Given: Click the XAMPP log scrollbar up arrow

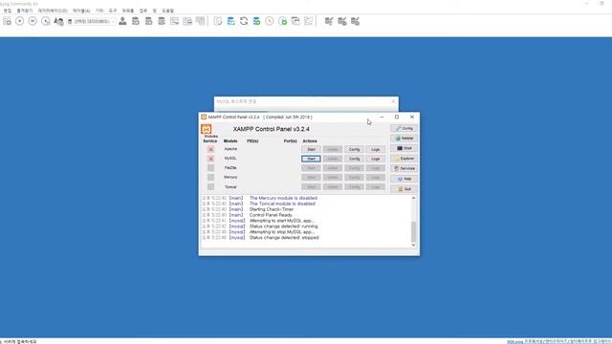Looking at the screenshot, I should click(x=414, y=198).
